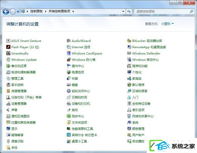Open the 查看方式 小图标 dropdown

pyautogui.click(x=168, y=24)
